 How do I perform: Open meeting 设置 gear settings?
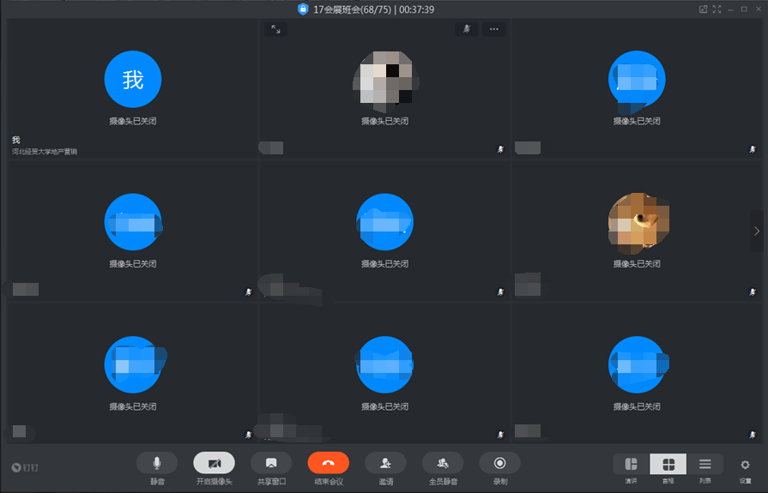pyautogui.click(x=745, y=465)
